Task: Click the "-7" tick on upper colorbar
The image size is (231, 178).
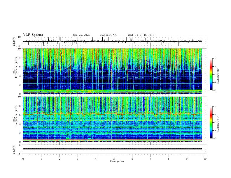Action: tap(215, 90)
